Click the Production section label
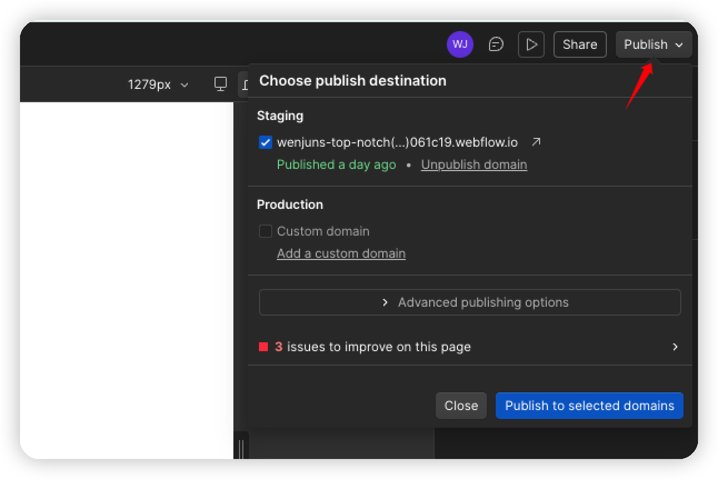This screenshot has height=479, width=718. pos(290,204)
